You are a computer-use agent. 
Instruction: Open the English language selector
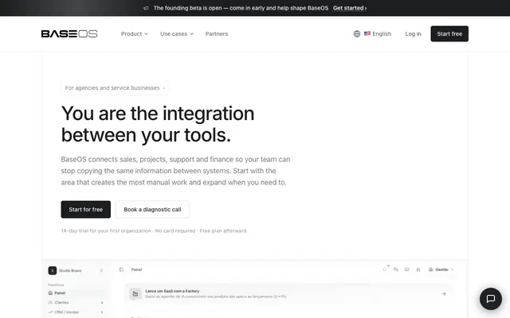pos(373,33)
